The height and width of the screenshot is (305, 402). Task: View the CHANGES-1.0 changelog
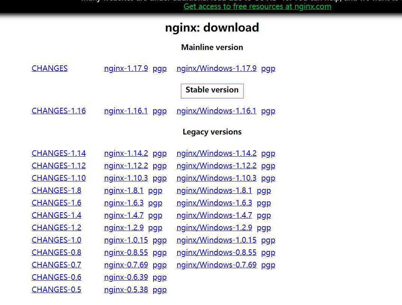click(56, 240)
